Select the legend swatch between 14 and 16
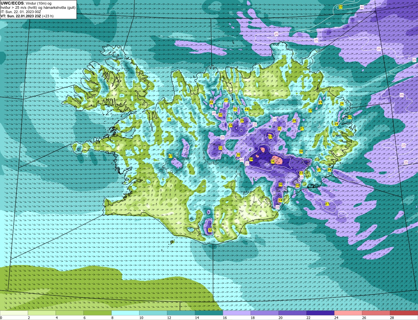 209,313
